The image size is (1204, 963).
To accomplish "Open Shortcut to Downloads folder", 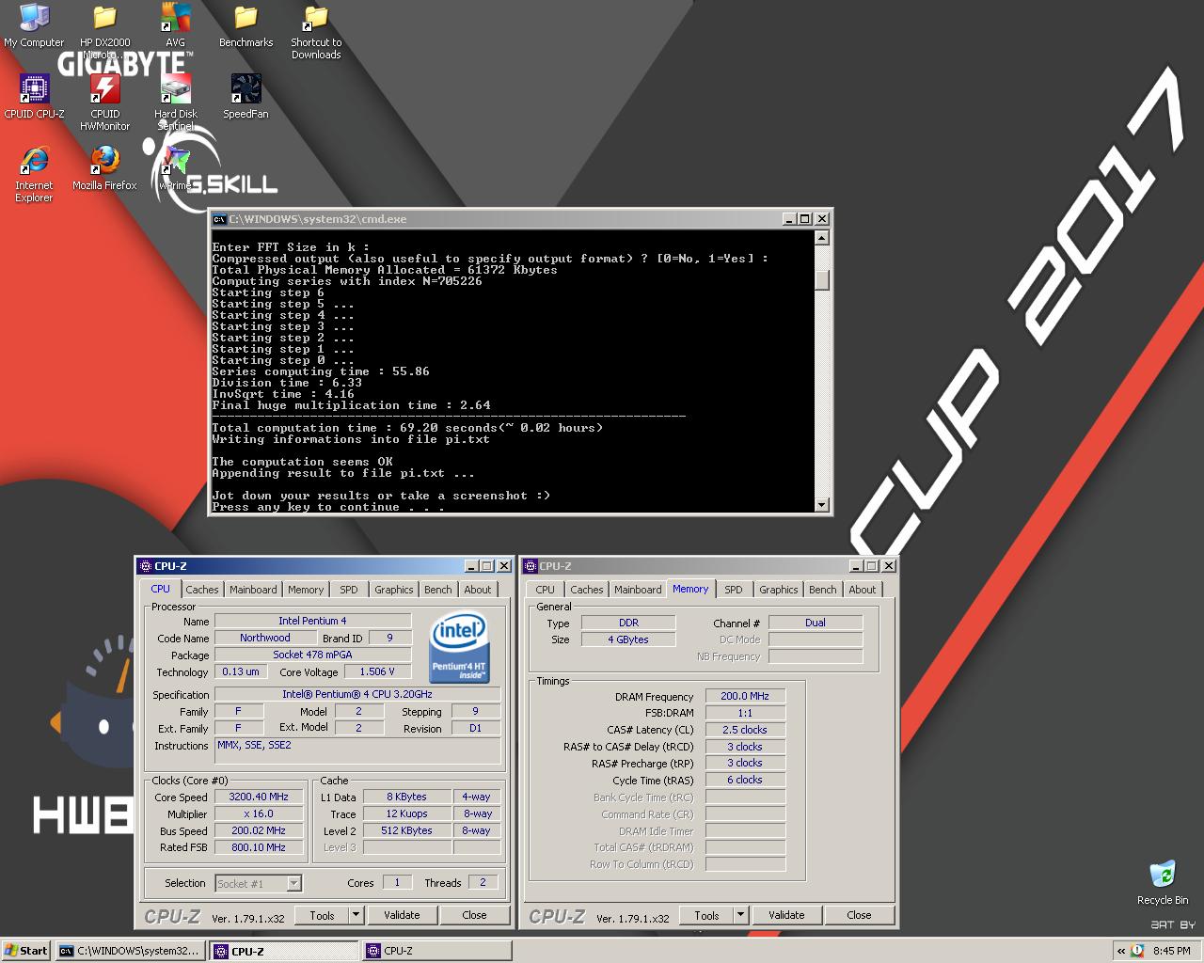I will click(316, 31).
